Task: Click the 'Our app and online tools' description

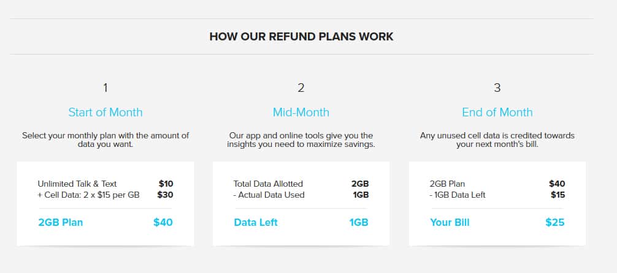Action: tap(301, 140)
